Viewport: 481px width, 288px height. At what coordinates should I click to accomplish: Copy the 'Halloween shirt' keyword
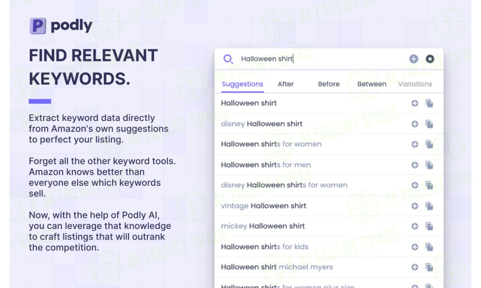(x=429, y=104)
